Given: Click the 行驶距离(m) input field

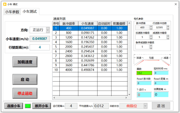Looking at the screenshot, I should coord(40,47).
